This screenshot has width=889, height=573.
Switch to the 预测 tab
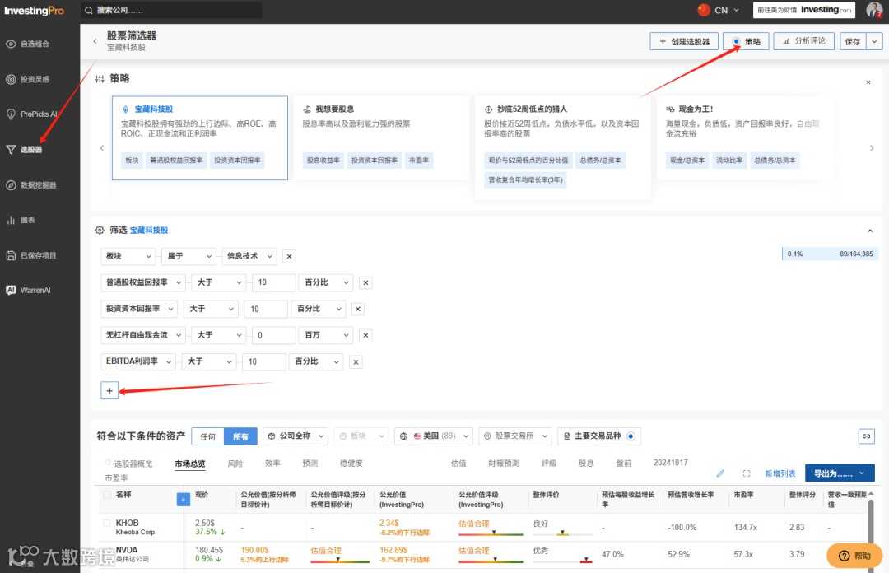click(310, 464)
